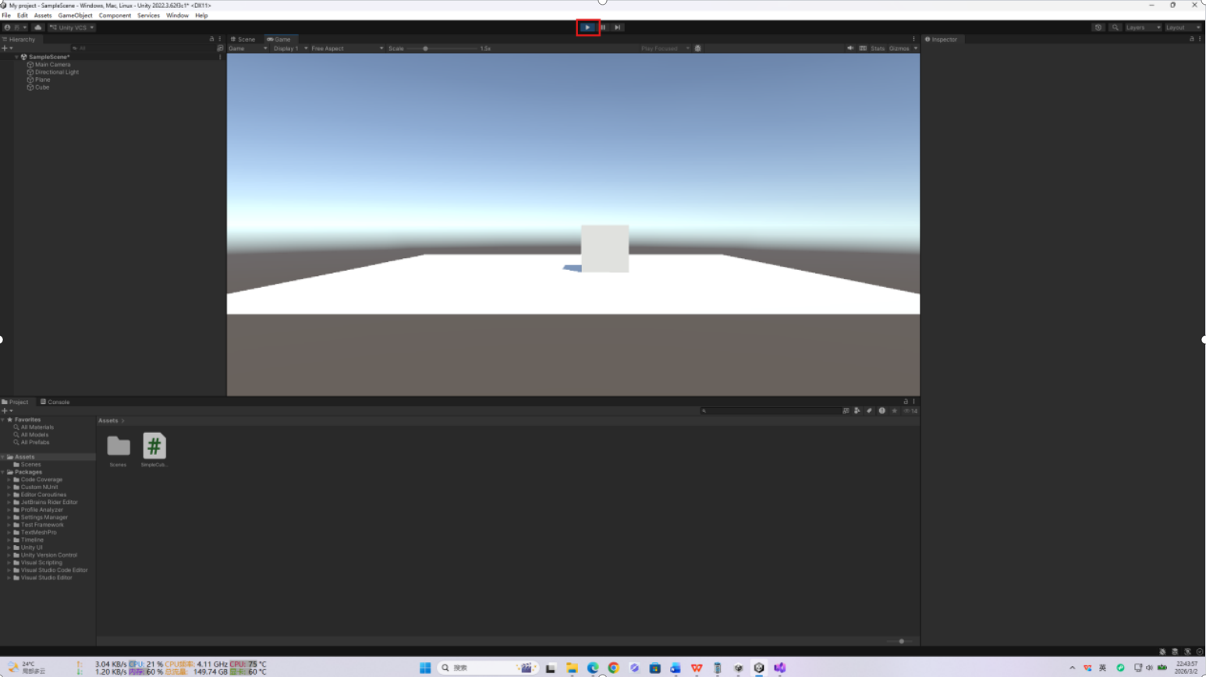Click the Step frame button
The width and height of the screenshot is (1206, 677).
coord(617,27)
